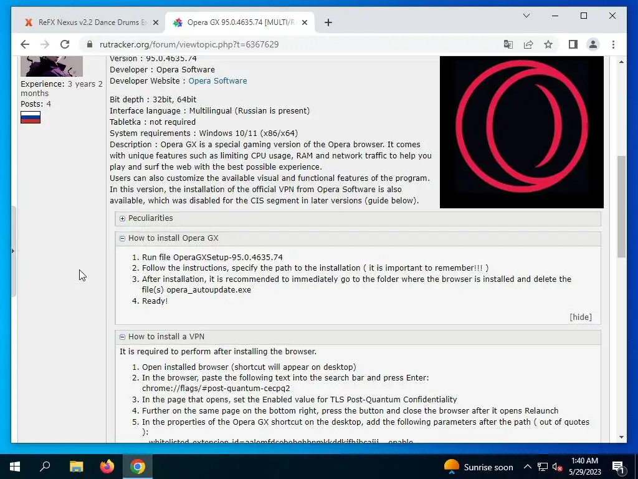
Task: Click the text 'Developer : Opera Software'
Action: 163,70
